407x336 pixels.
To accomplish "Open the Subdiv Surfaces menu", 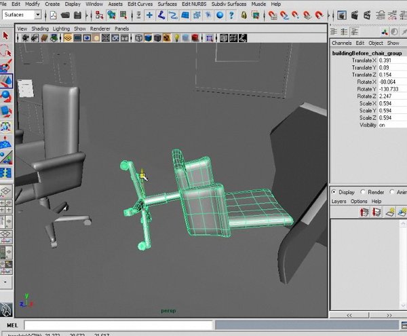I will click(x=228, y=4).
